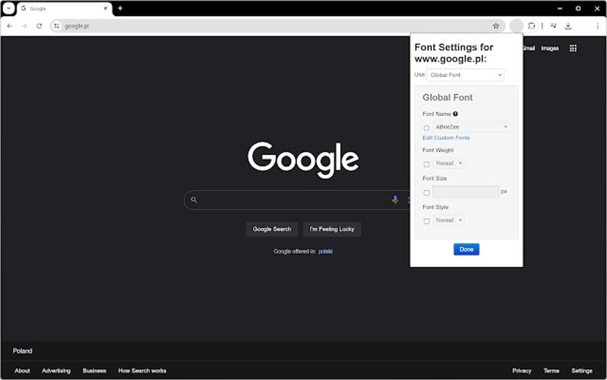Screen dimensions: 607x380
Task: Check the Font Weight checkbox
Action: tap(426, 163)
